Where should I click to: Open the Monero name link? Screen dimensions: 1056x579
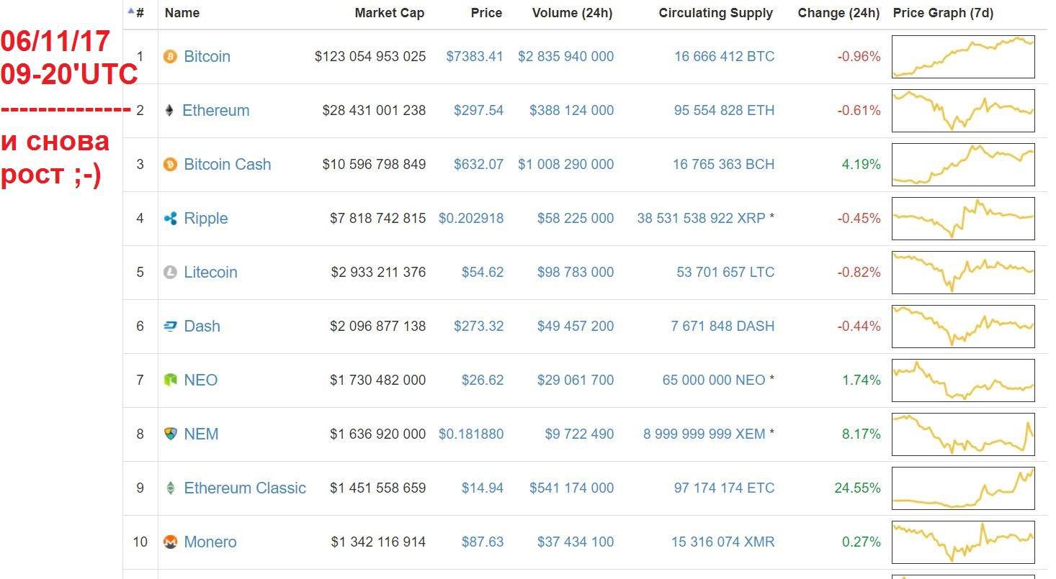(210, 542)
